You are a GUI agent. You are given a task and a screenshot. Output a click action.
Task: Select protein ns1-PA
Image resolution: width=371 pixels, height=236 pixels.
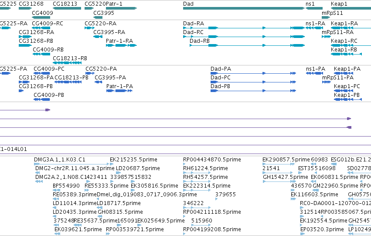click(x=314, y=73)
